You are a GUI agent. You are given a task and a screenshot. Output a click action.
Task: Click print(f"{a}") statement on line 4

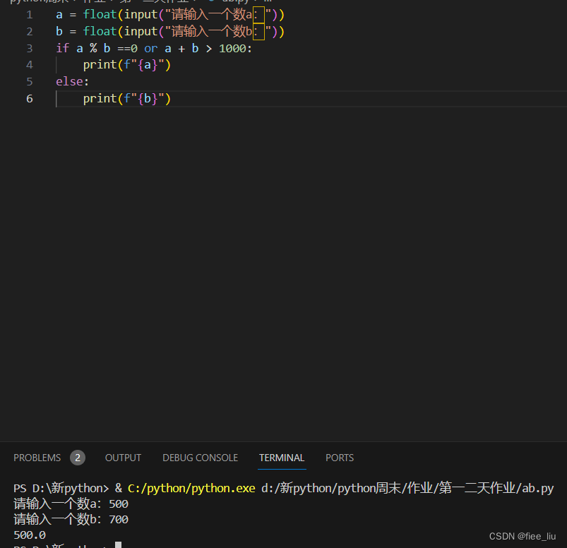coord(126,65)
